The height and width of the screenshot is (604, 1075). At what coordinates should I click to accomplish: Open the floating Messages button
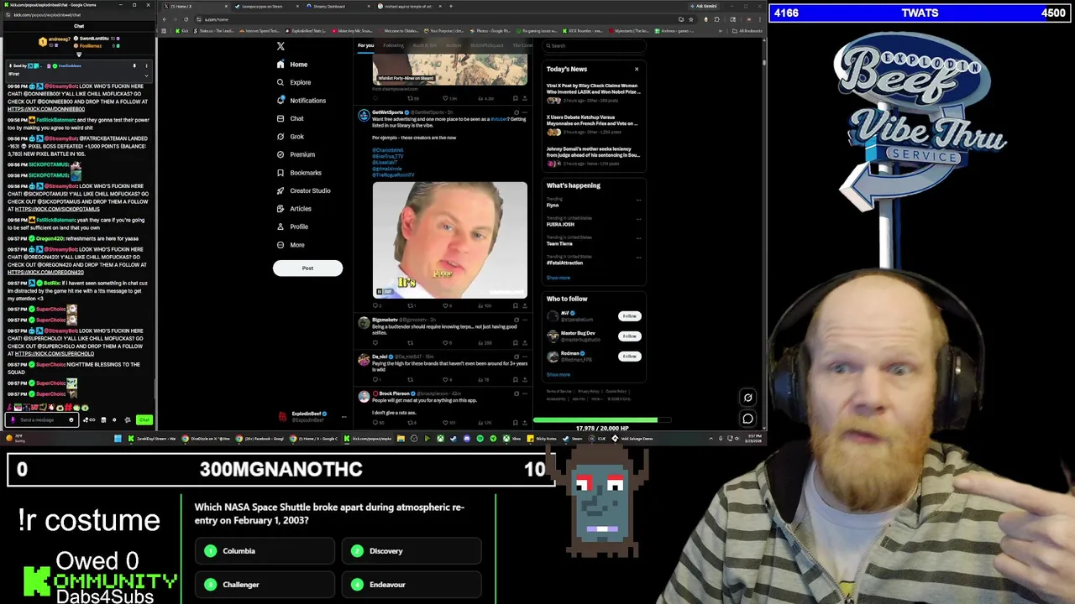pyautogui.click(x=747, y=419)
